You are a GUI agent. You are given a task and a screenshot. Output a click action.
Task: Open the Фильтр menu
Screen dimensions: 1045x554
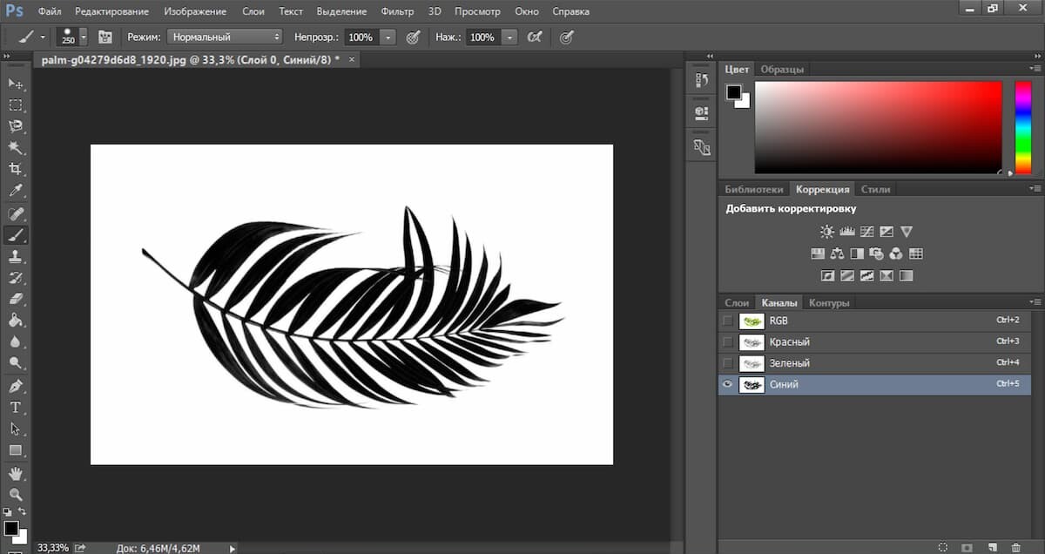pyautogui.click(x=397, y=11)
